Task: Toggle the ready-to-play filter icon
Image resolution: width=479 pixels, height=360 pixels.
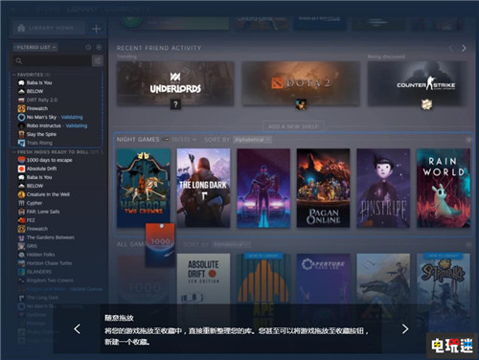Action: point(99,47)
